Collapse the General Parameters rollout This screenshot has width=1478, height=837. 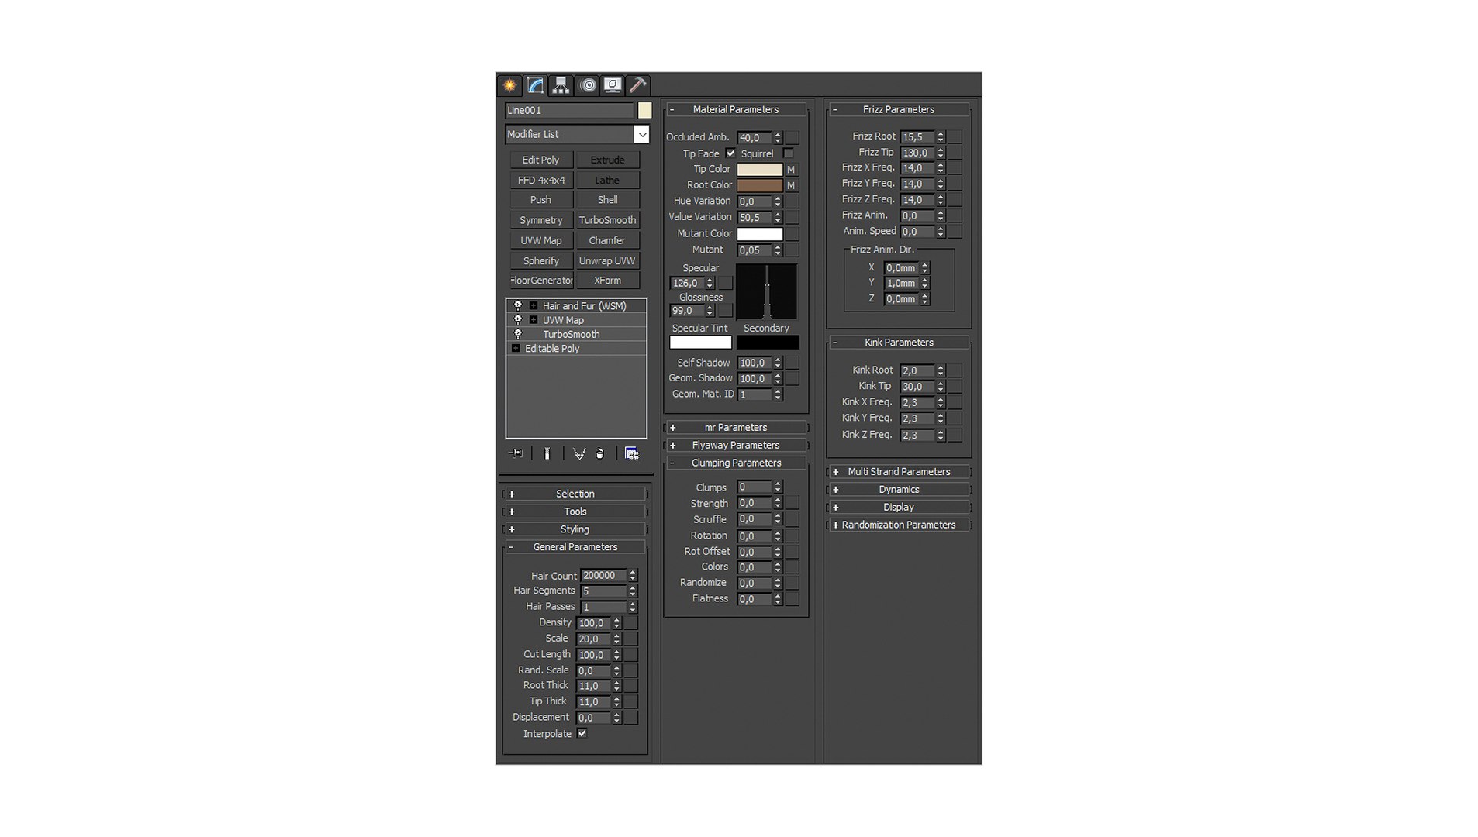[575, 547]
